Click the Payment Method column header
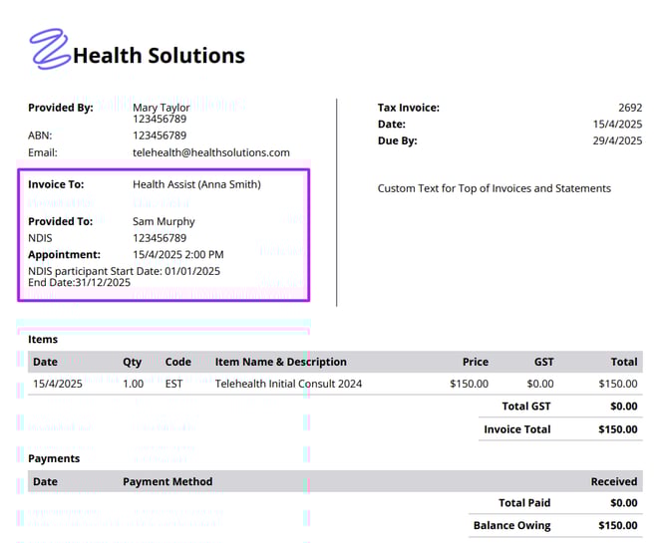This screenshot has height=543, width=668. 167,481
